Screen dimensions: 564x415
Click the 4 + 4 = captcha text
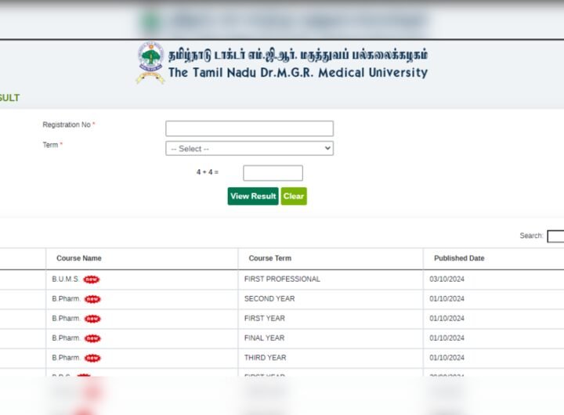click(207, 172)
